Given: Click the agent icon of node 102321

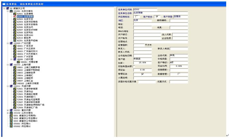Looking at the screenshot, I should tap(11, 110).
